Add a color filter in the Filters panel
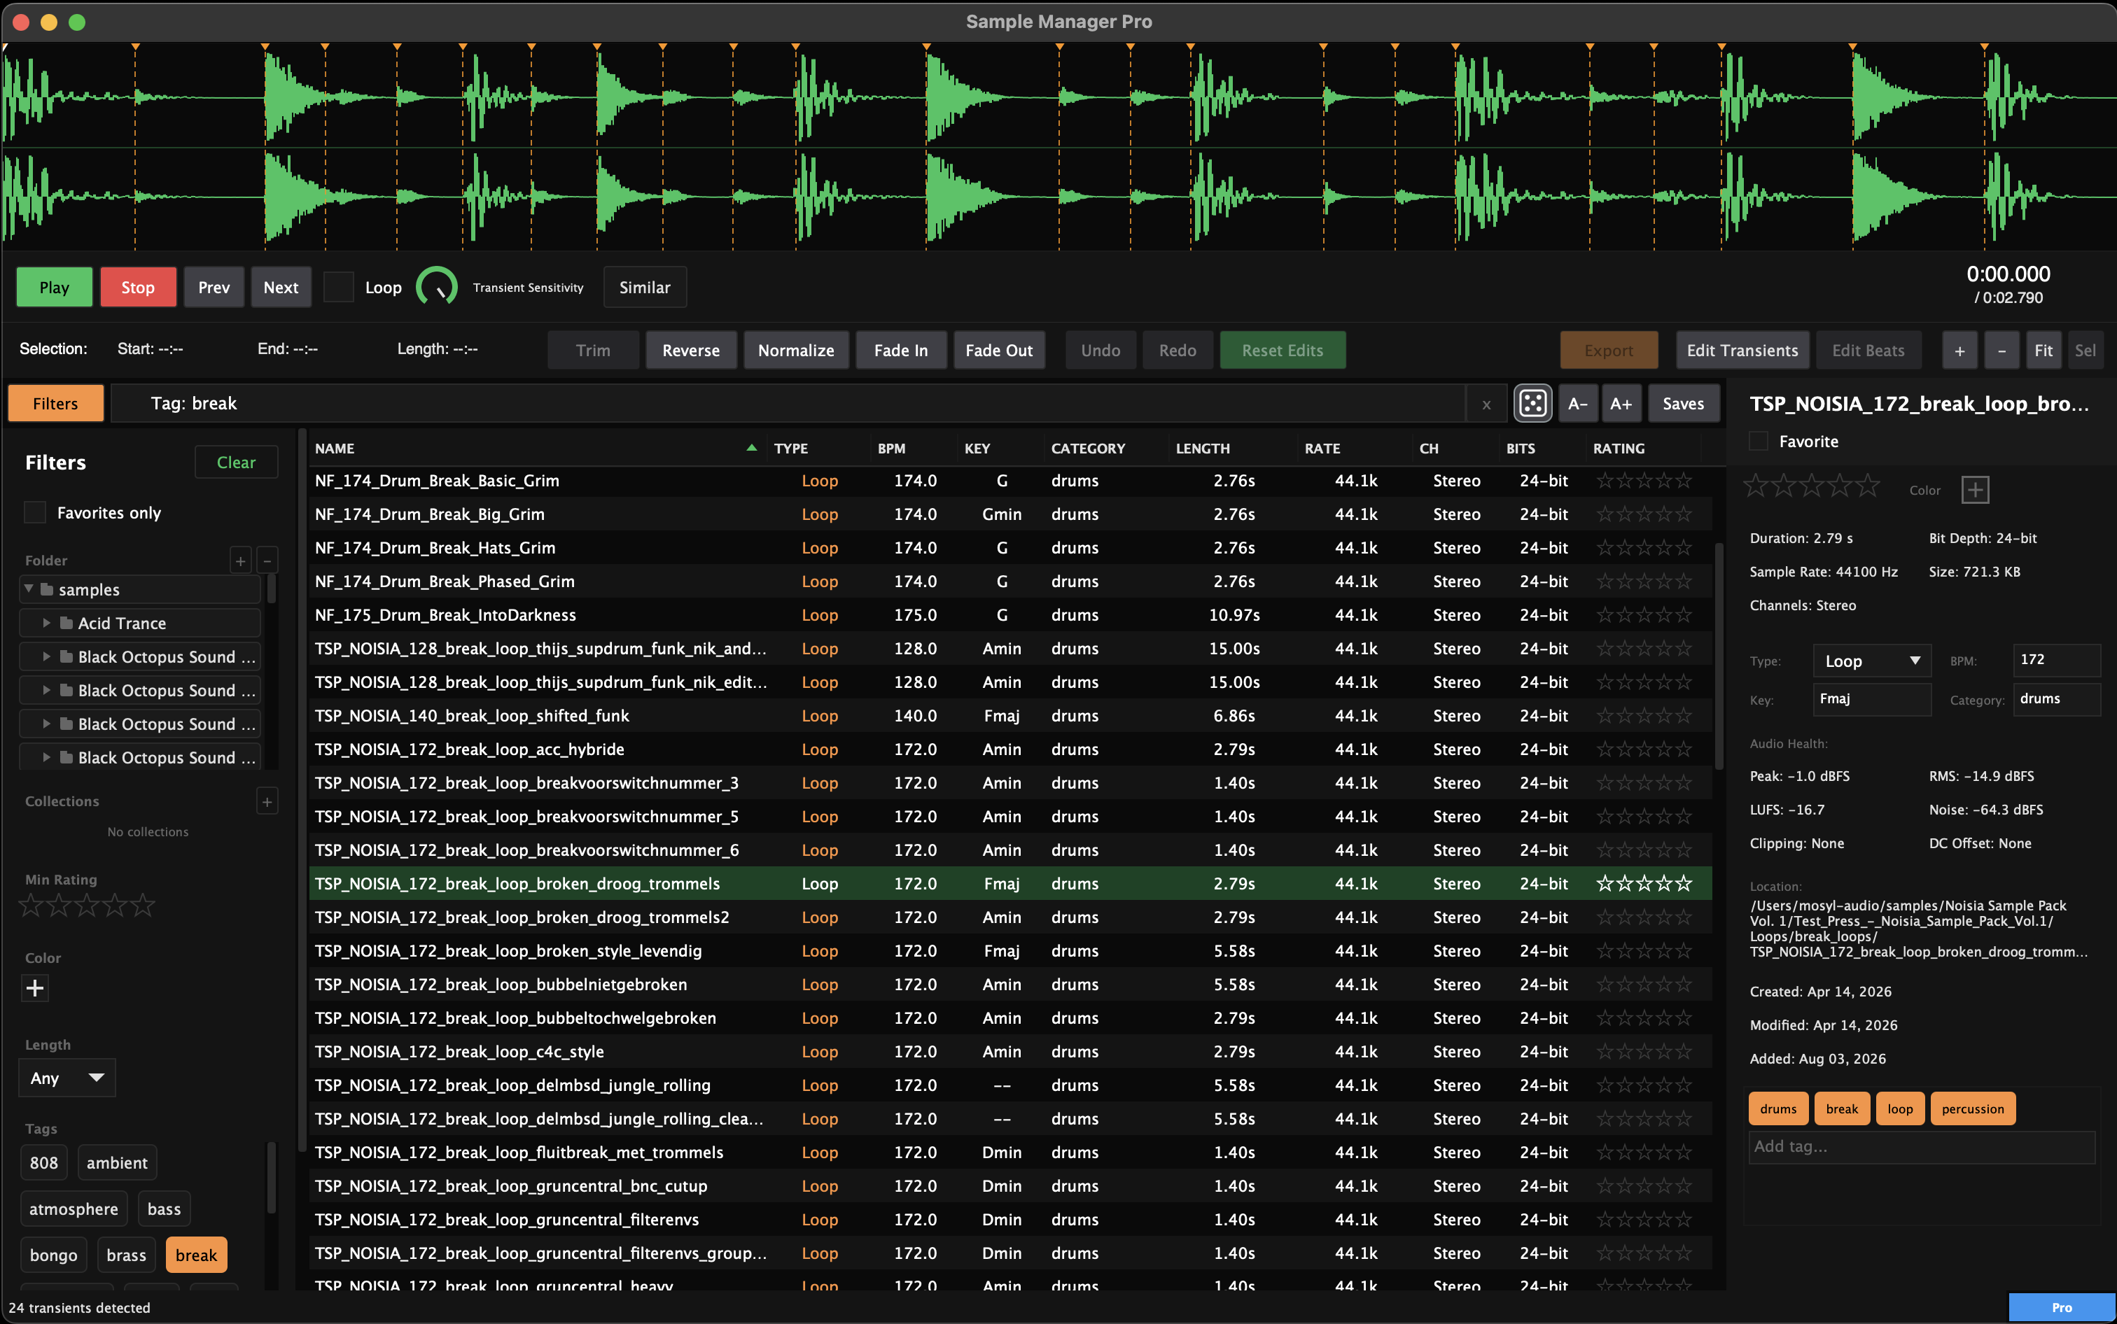This screenshot has height=1324, width=2117. click(x=35, y=989)
